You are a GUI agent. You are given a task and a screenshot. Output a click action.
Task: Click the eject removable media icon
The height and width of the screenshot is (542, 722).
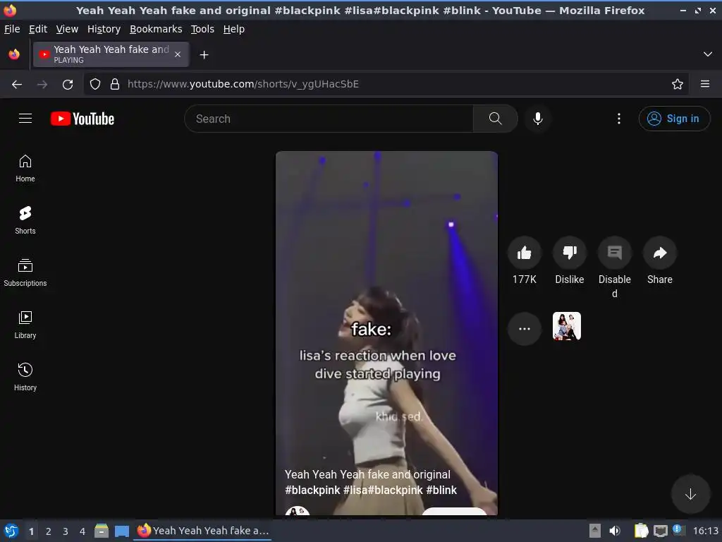coord(595,531)
